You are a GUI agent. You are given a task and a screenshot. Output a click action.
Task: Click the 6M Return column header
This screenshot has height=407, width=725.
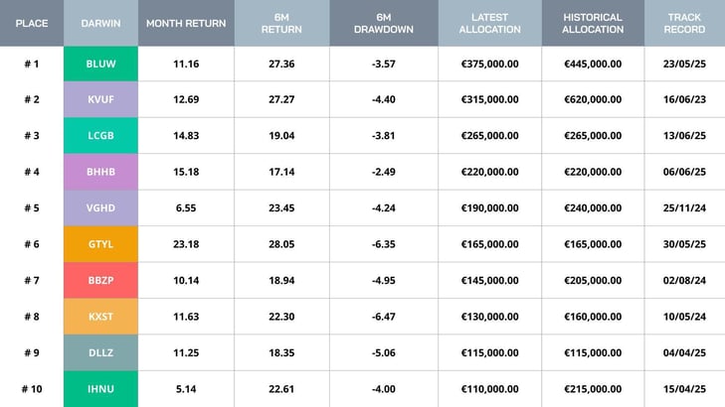[x=281, y=23]
